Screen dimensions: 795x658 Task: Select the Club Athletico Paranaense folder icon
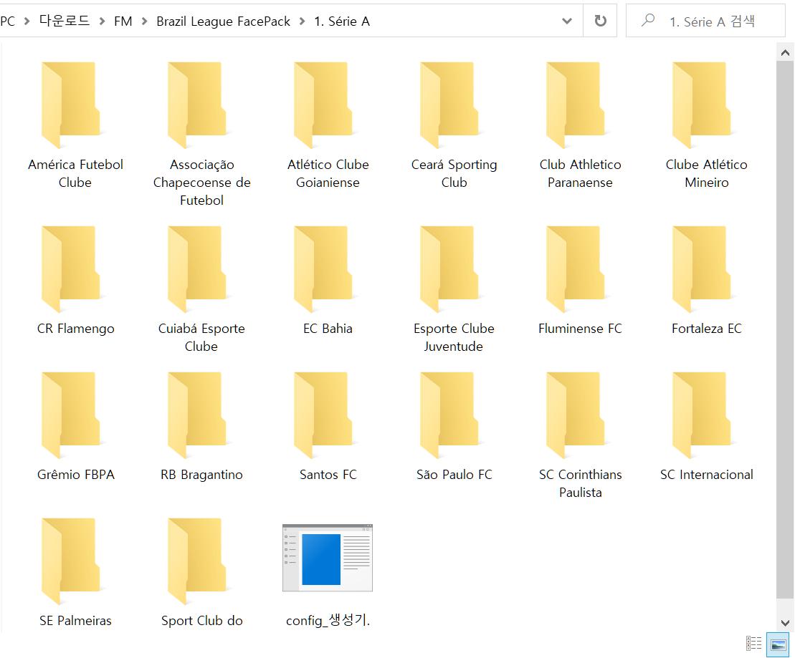point(576,105)
